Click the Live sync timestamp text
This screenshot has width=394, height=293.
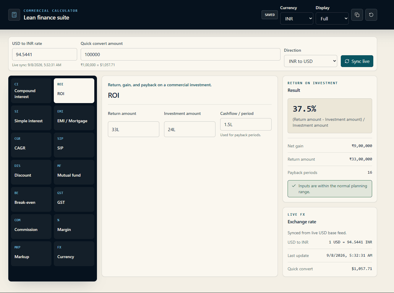click(37, 65)
